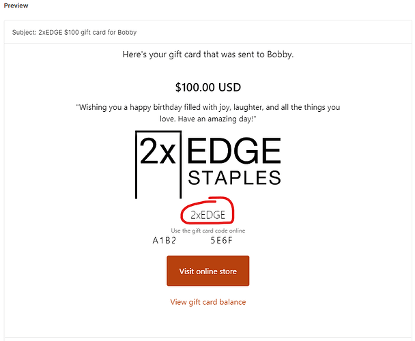The height and width of the screenshot is (341, 415).
Task: Click the 2x mark in the logo
Action: 158,152
